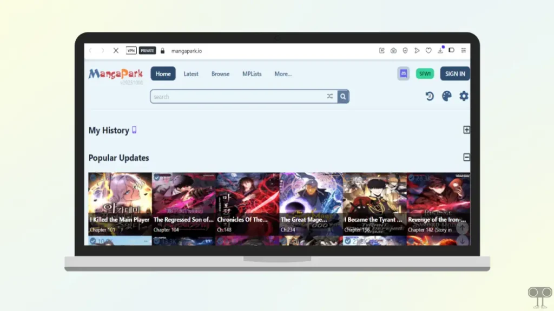Switch to the Latest tab
Screen dimensions: 554x311
point(191,73)
